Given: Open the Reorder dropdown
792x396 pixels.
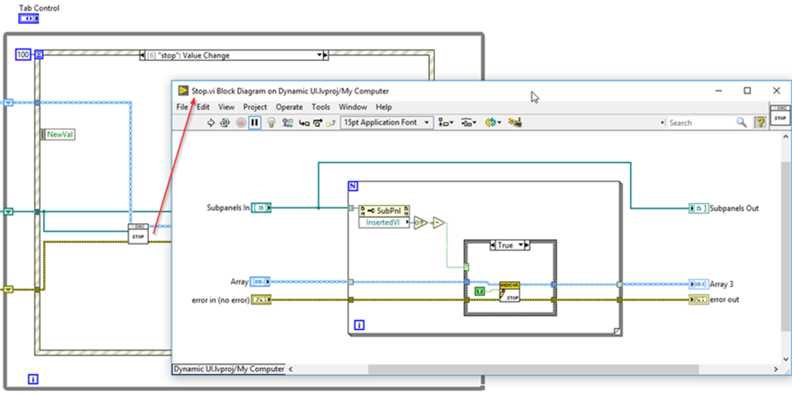Looking at the screenshot, I should 493,122.
